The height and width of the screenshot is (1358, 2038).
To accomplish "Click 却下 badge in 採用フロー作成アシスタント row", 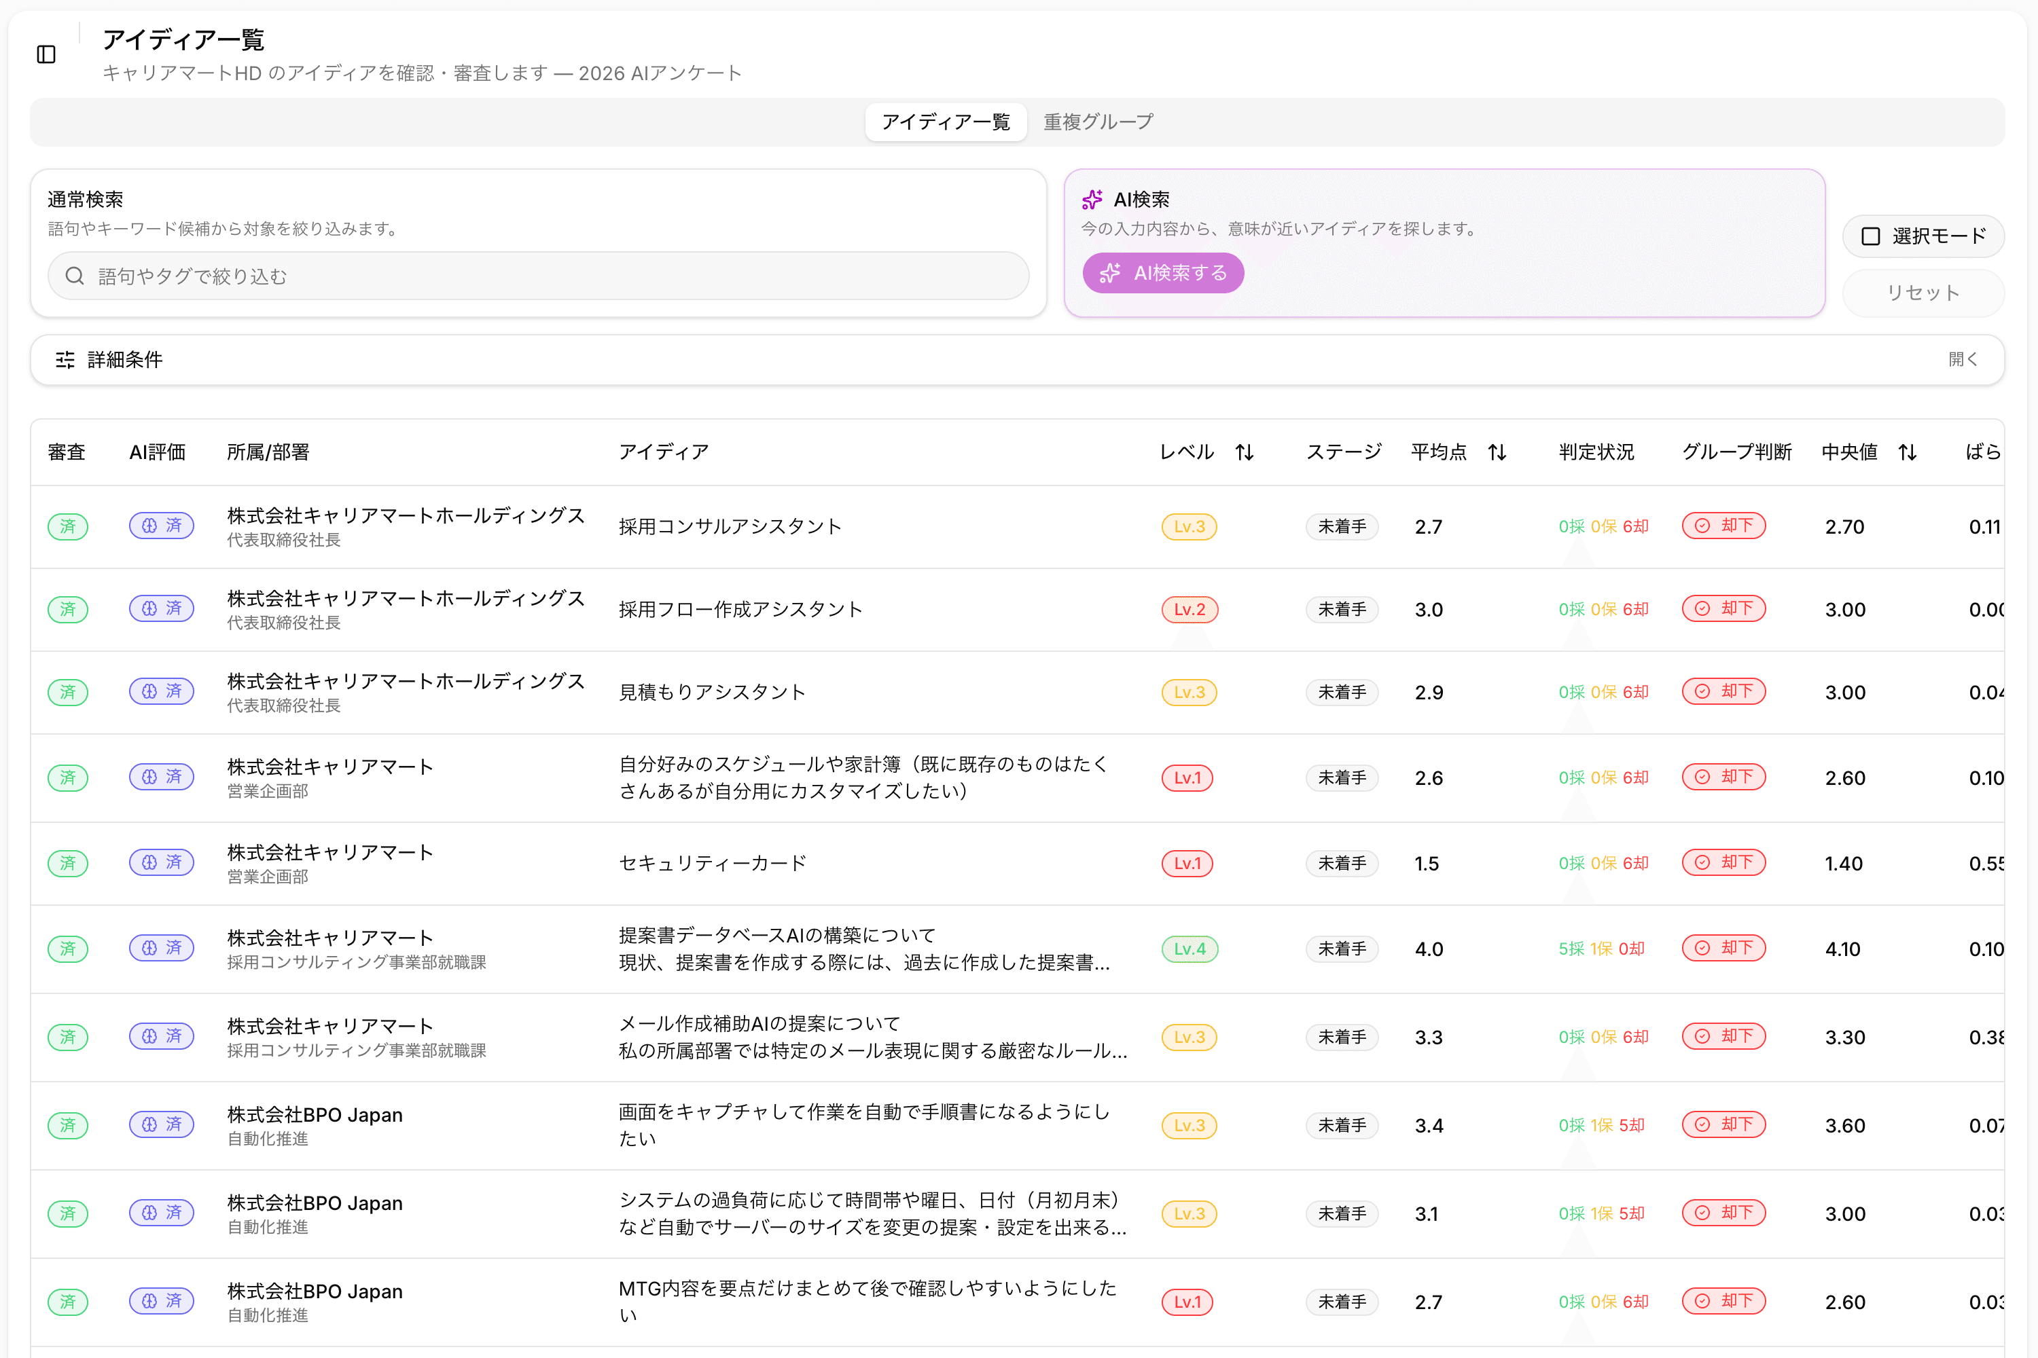I will pyautogui.click(x=1723, y=609).
